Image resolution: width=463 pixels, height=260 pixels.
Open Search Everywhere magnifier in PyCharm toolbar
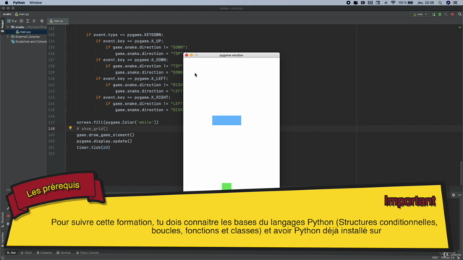coord(459,14)
